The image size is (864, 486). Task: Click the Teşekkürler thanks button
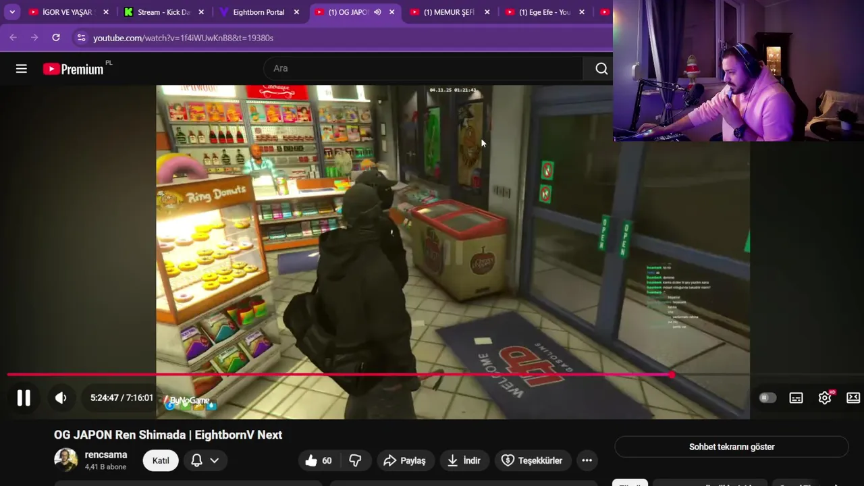coord(533,460)
